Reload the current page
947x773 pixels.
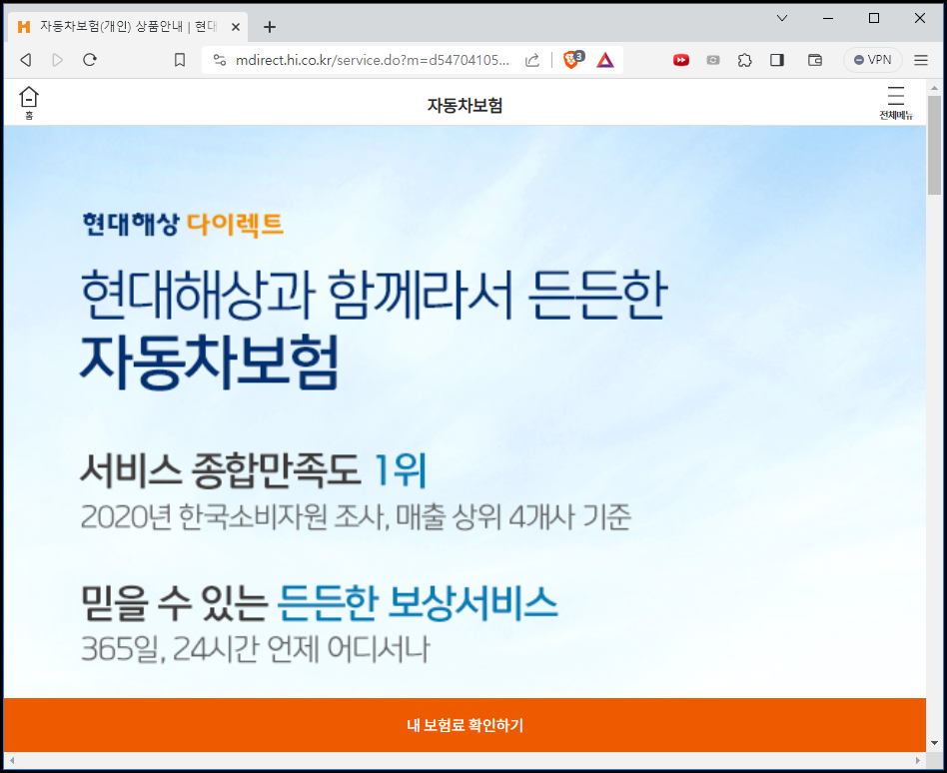coord(90,60)
